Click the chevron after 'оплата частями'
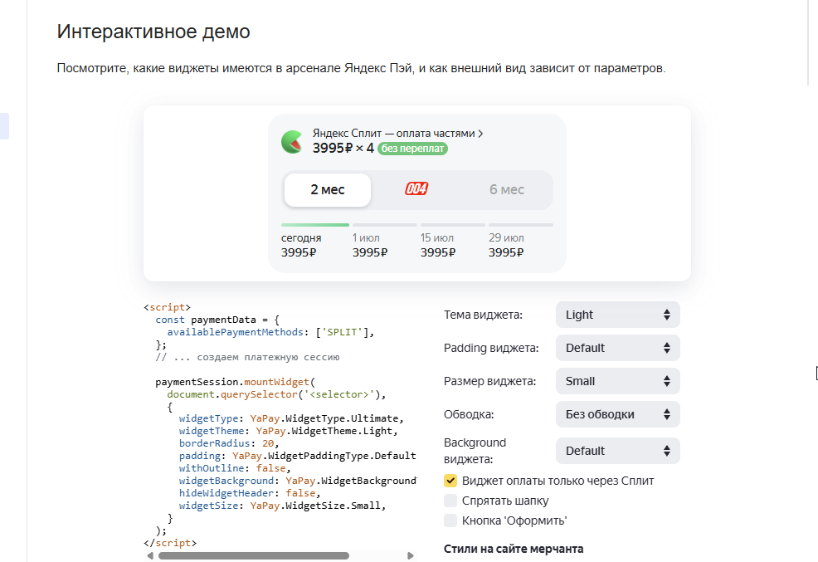 pos(480,134)
